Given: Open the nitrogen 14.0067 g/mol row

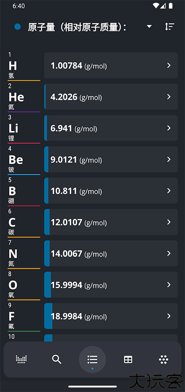Looking at the screenshot, I should click(x=111, y=253).
